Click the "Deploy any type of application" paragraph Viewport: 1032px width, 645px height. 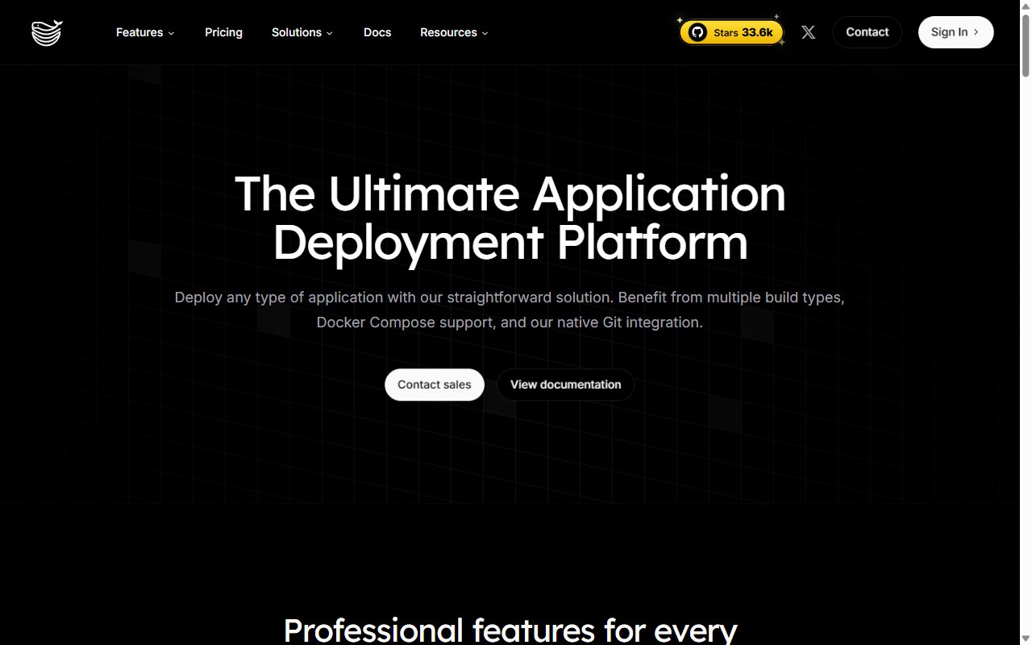(510, 310)
